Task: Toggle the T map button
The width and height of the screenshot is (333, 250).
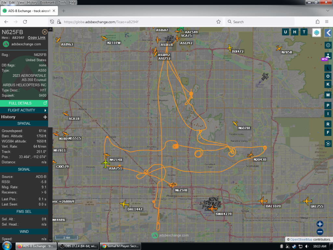Action: [x=304, y=32]
